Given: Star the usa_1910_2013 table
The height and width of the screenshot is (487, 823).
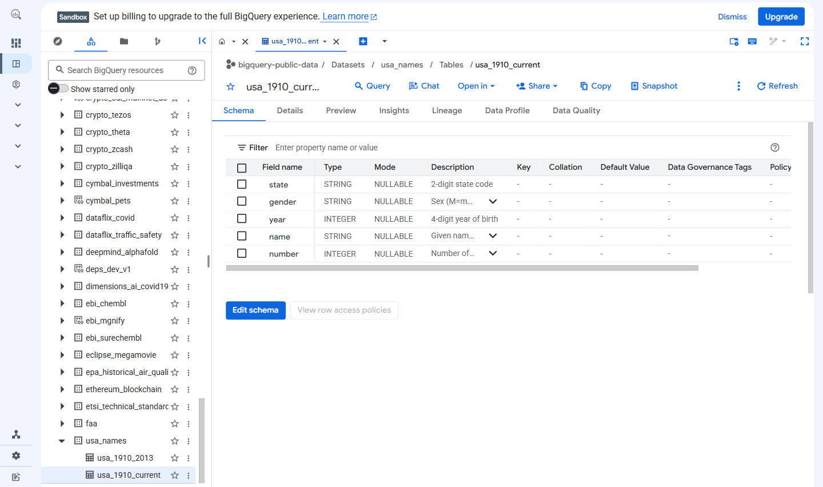Looking at the screenshot, I should (175, 458).
